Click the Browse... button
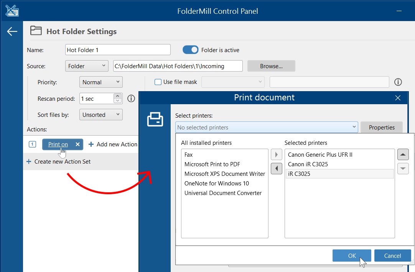Image resolution: width=415 pixels, height=272 pixels. coord(271,66)
